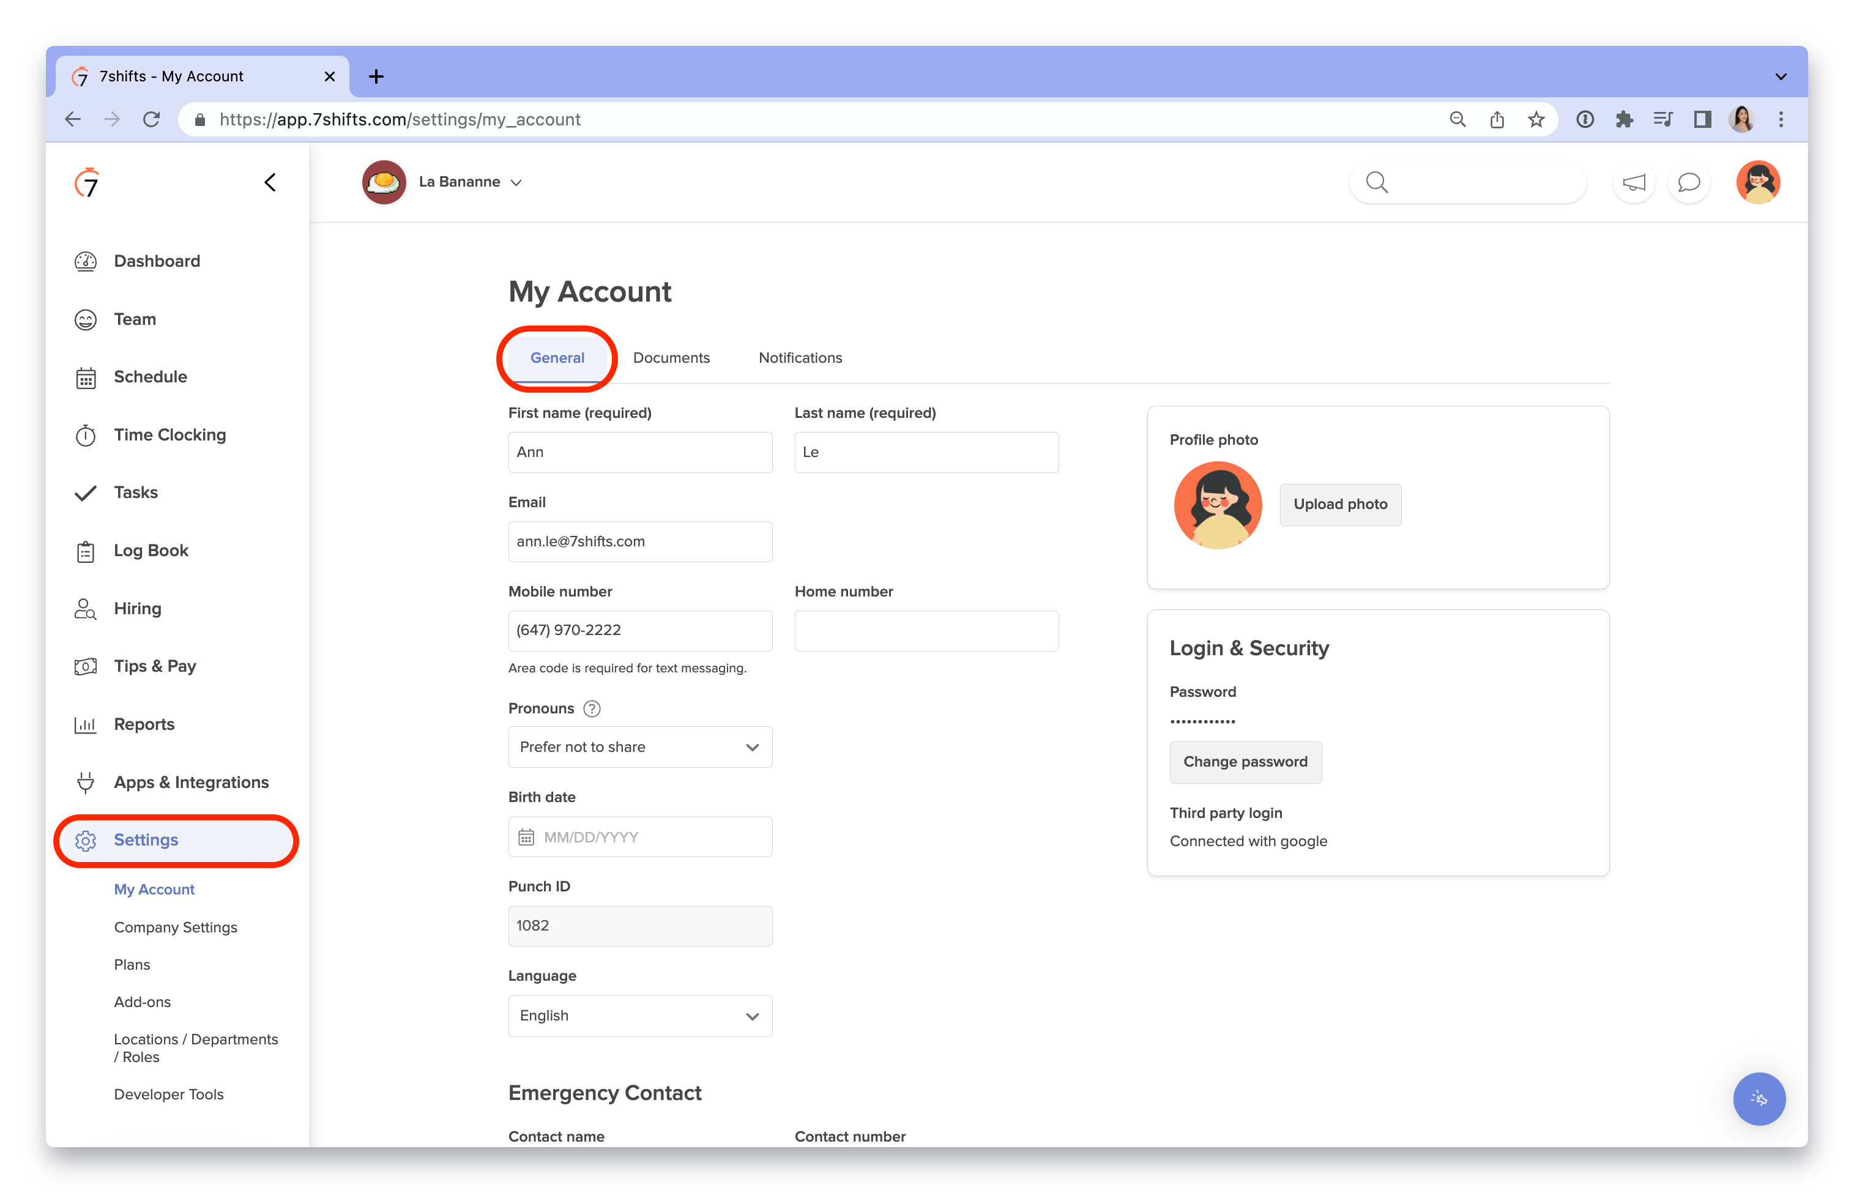The image size is (1854, 1193).
Task: Collapse the sidebar with chevron arrow
Action: point(270,183)
